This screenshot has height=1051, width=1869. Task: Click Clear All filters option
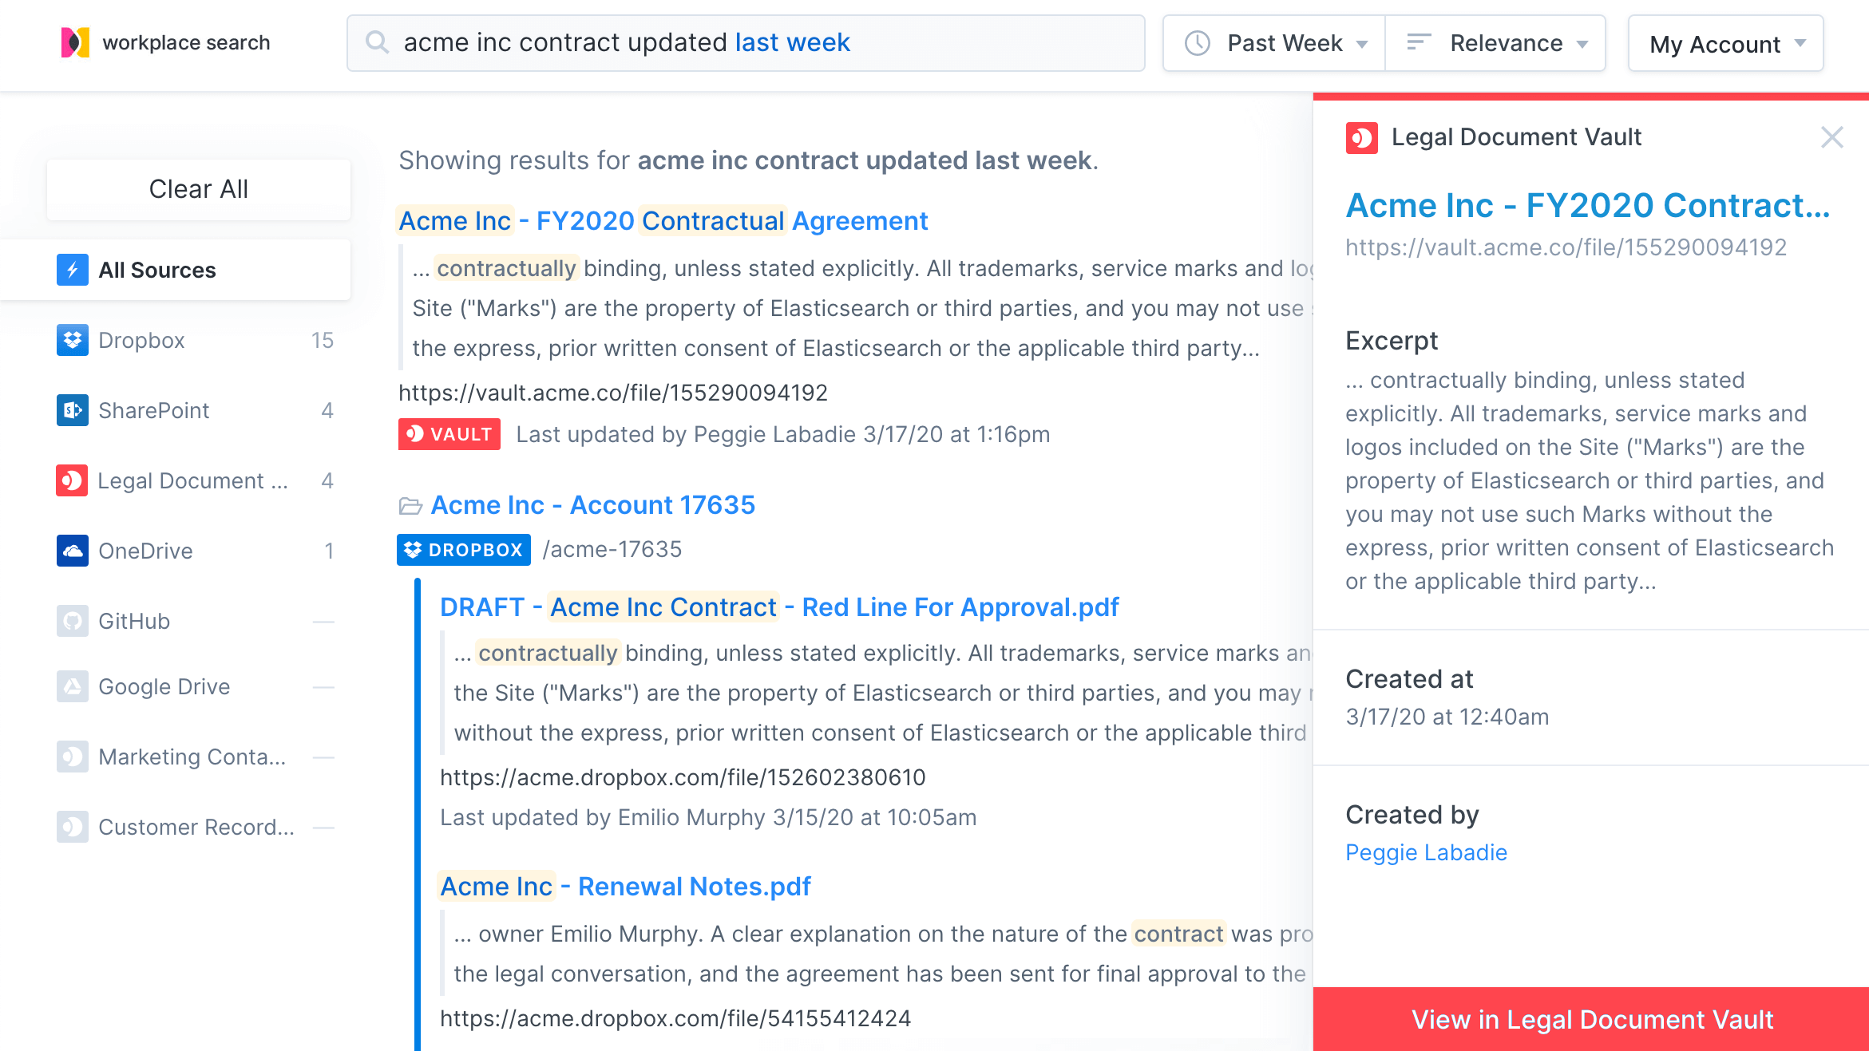point(199,188)
